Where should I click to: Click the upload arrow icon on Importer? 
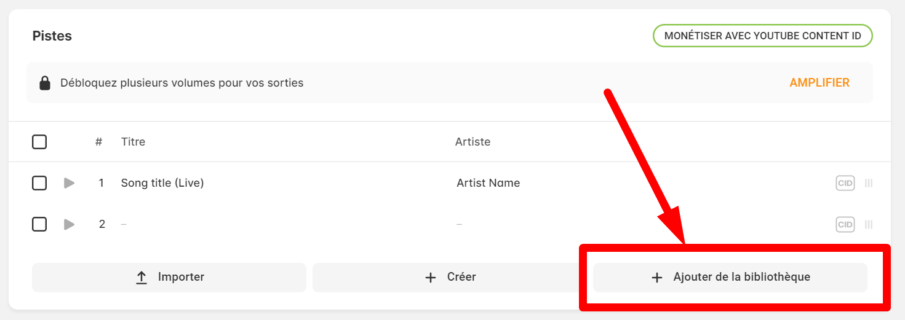point(142,278)
